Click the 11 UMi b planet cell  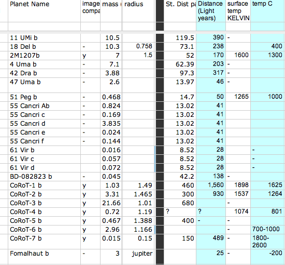point(45,38)
